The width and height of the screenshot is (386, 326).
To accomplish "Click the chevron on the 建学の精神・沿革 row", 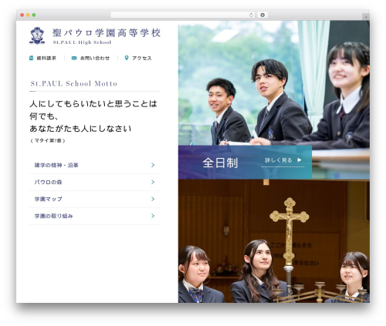I will pos(153,165).
